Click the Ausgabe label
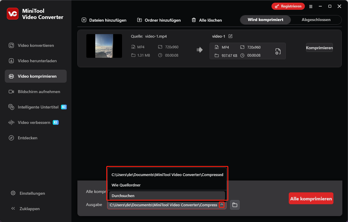The height and width of the screenshot is (222, 348). click(94, 205)
